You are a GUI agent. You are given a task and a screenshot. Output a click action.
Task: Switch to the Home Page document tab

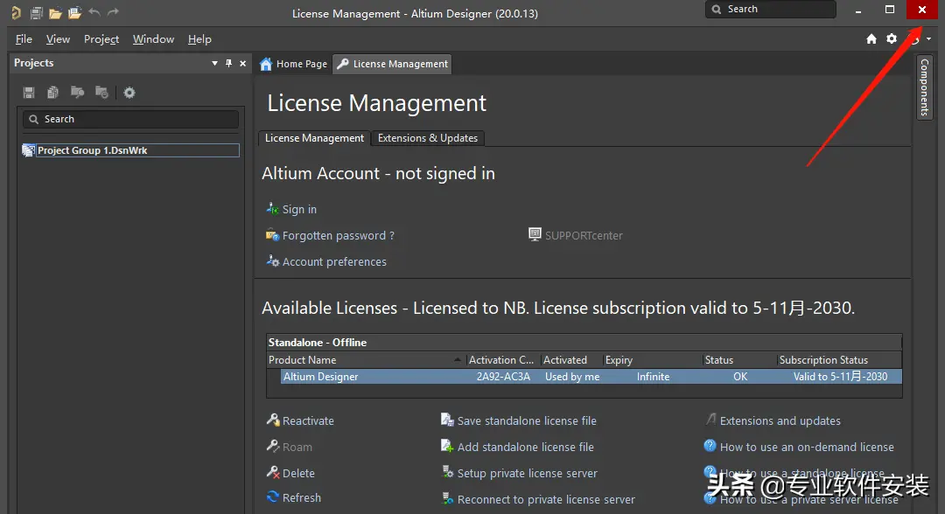[293, 64]
